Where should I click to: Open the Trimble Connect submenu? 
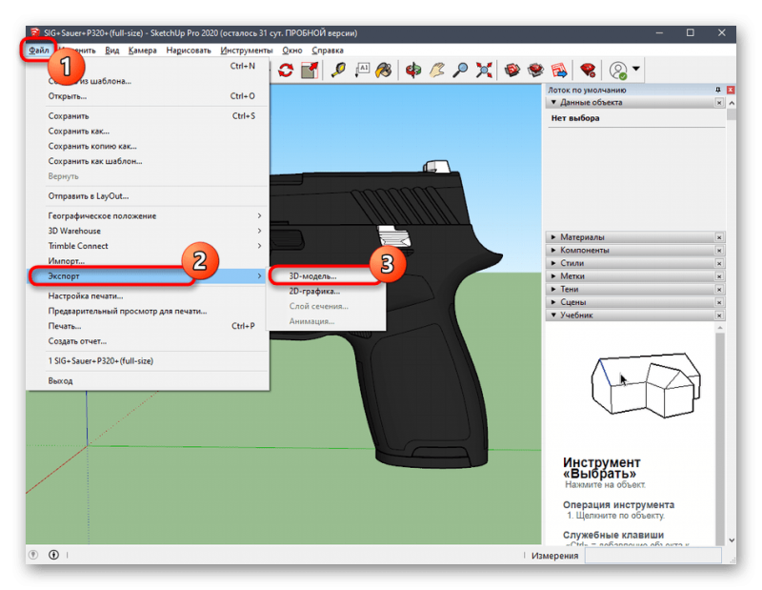(148, 246)
